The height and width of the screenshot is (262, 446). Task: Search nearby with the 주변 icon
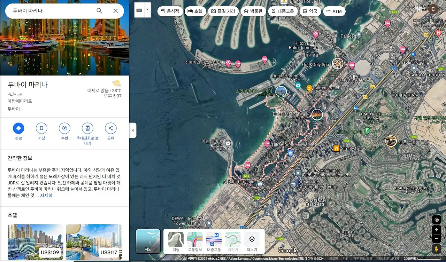point(64,128)
